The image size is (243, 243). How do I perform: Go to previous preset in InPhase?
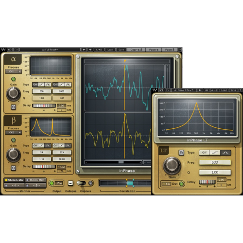tap(84, 50)
